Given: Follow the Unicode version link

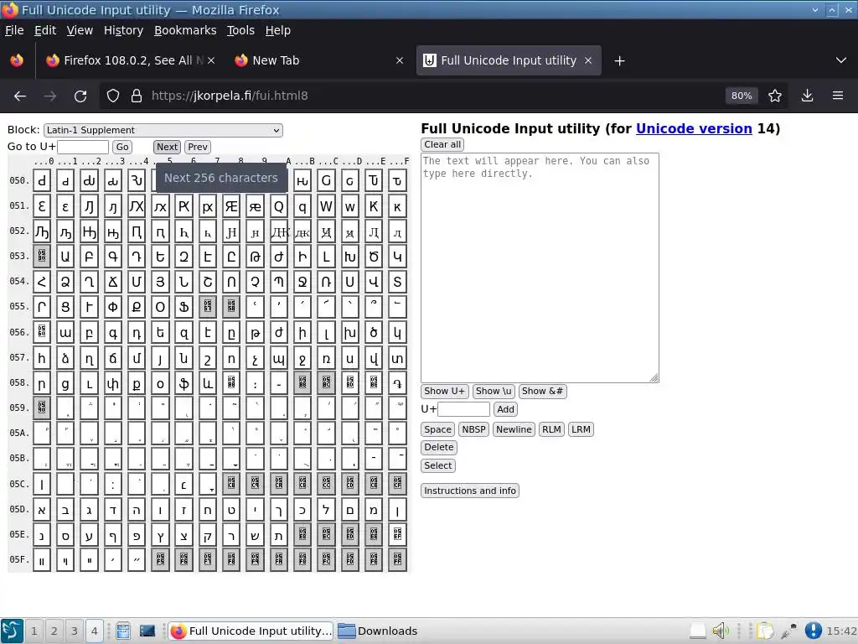Looking at the screenshot, I should [x=694, y=128].
